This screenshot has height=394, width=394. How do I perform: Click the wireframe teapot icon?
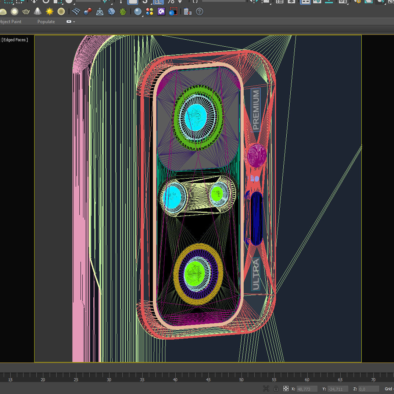pos(26,11)
